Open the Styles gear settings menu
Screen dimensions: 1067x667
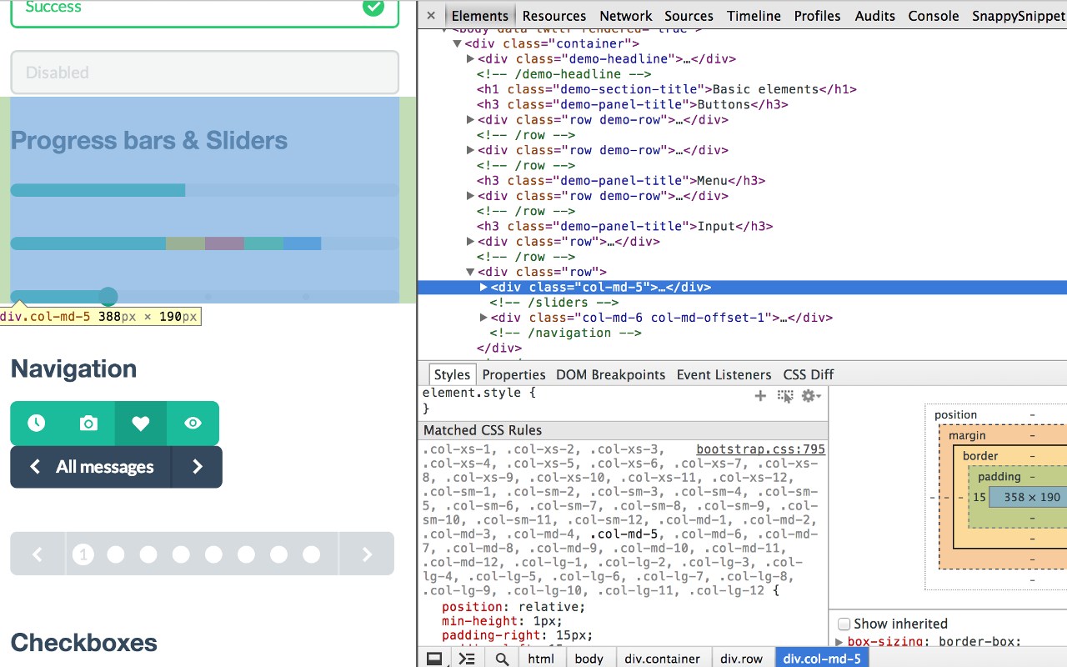pyautogui.click(x=811, y=396)
